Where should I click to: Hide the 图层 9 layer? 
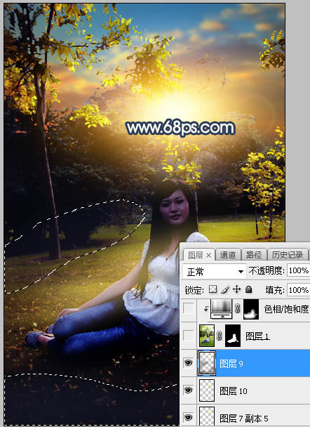click(x=188, y=363)
